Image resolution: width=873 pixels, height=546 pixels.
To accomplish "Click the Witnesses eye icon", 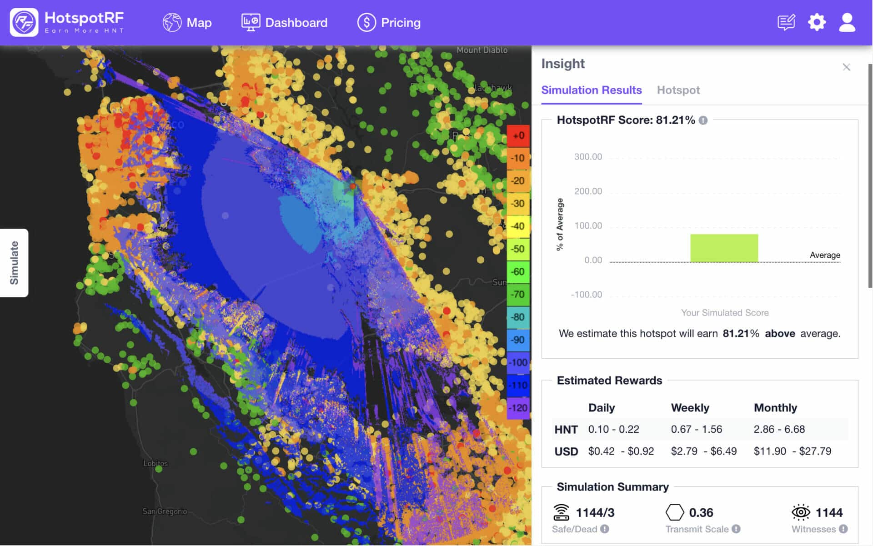I will click(801, 512).
